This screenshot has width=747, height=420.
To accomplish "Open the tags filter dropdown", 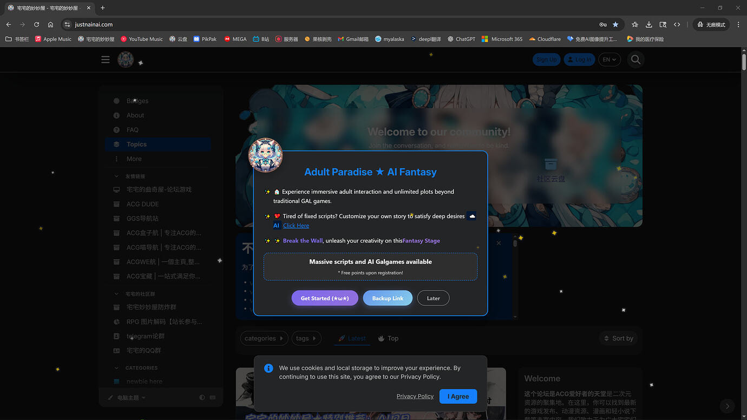I will coord(306,338).
